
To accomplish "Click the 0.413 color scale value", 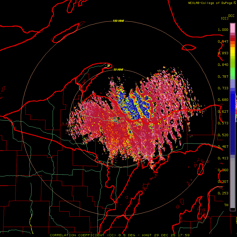I will pos(223,158).
